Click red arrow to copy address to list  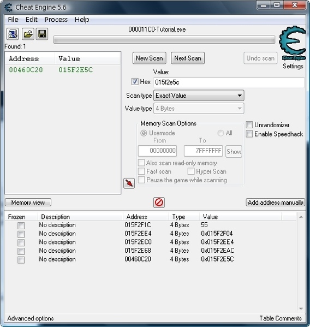[x=129, y=183]
